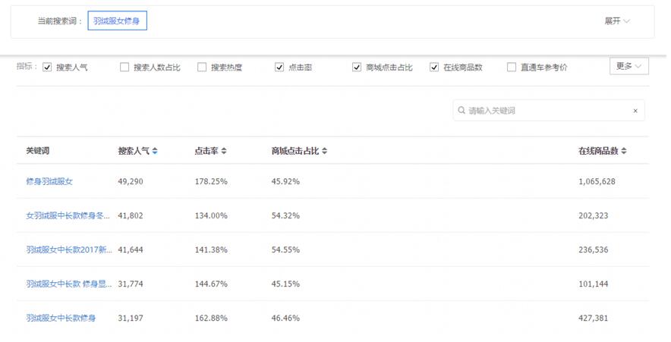Image resolution: width=671 pixels, height=342 pixels.
Task: Select the click rate value 178.25%
Action: point(211,181)
